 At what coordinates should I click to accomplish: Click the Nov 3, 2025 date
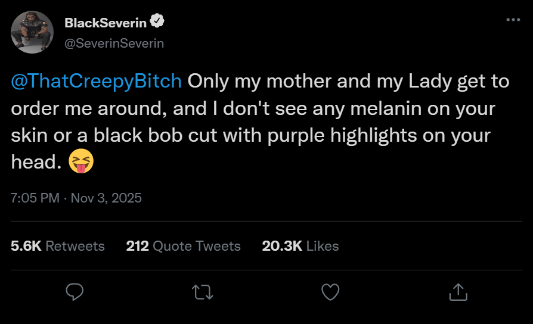click(106, 198)
